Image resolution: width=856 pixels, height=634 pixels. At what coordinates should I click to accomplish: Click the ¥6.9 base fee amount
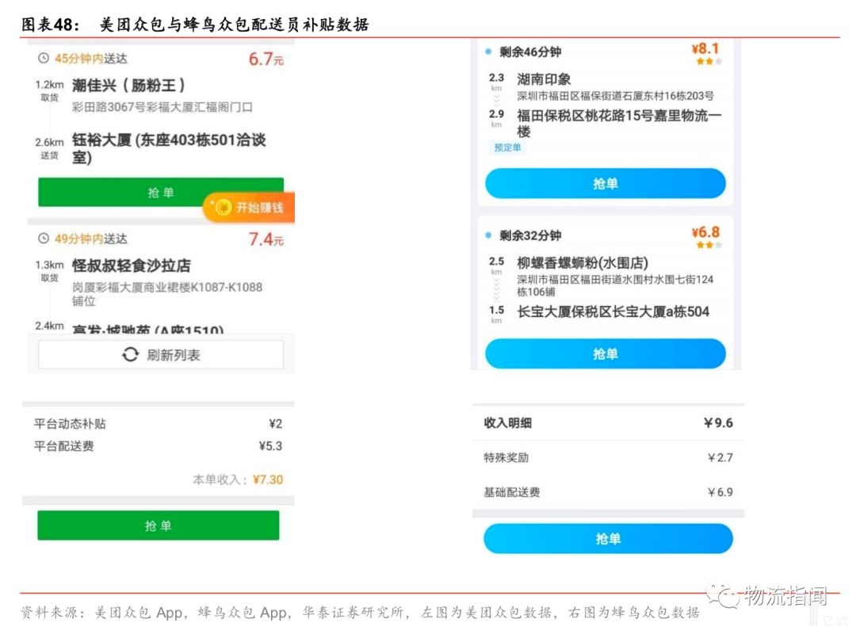pyautogui.click(x=720, y=492)
